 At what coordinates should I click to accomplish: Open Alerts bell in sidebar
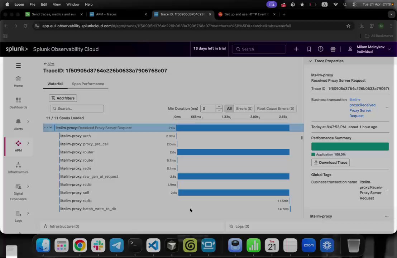(18, 125)
